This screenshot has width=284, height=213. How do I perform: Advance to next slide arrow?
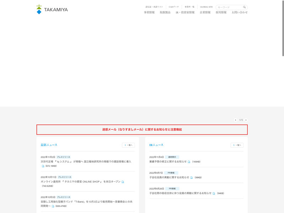(246, 120)
